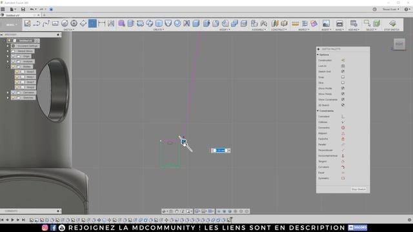Click the job status clock icon
The width and height of the screenshot is (413, 232).
[x=374, y=9]
